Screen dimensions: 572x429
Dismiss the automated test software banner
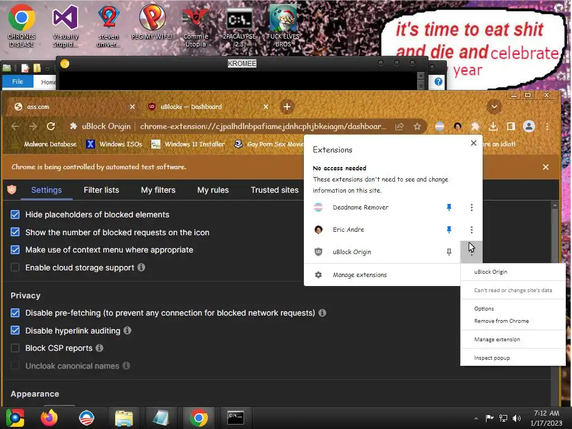tap(545, 166)
